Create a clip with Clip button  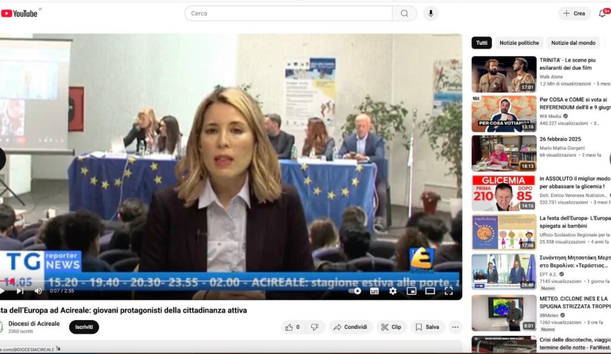tap(391, 327)
